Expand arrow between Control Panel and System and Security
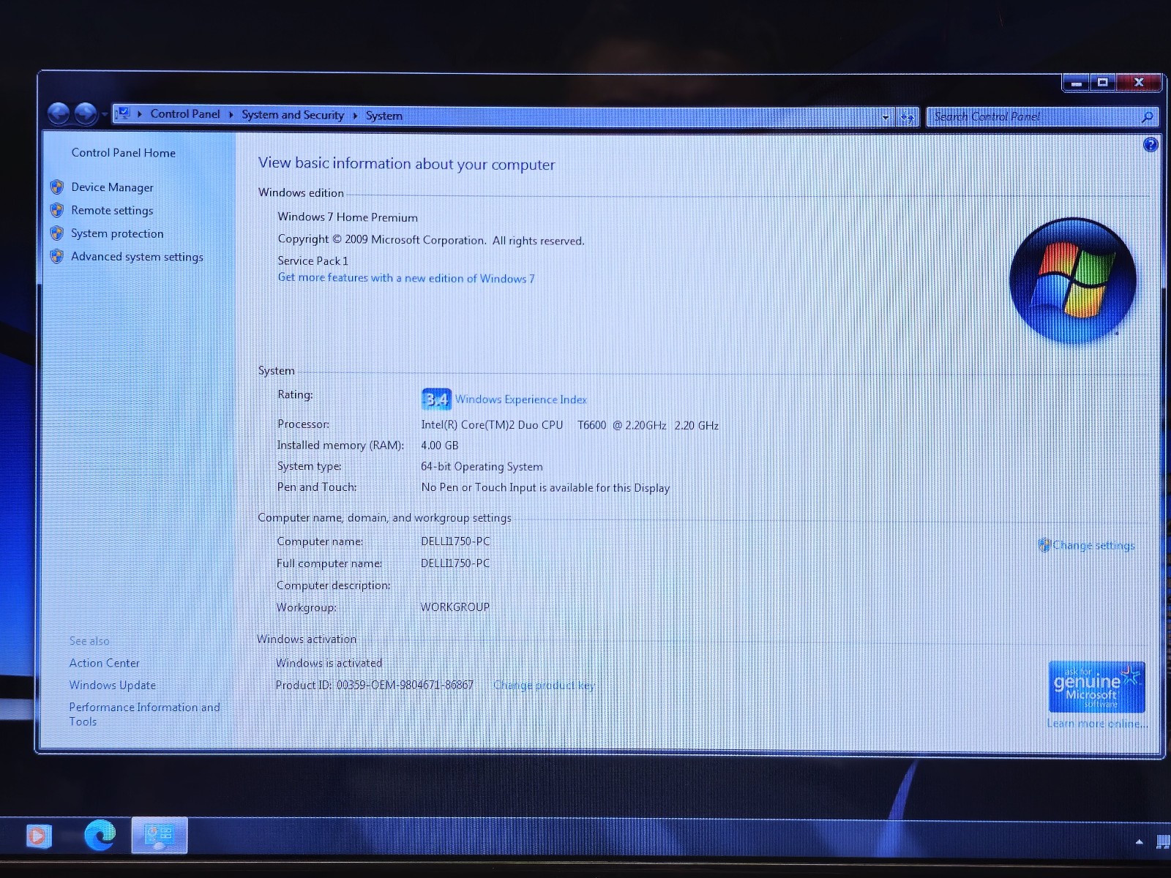The width and height of the screenshot is (1171, 878). coord(231,115)
